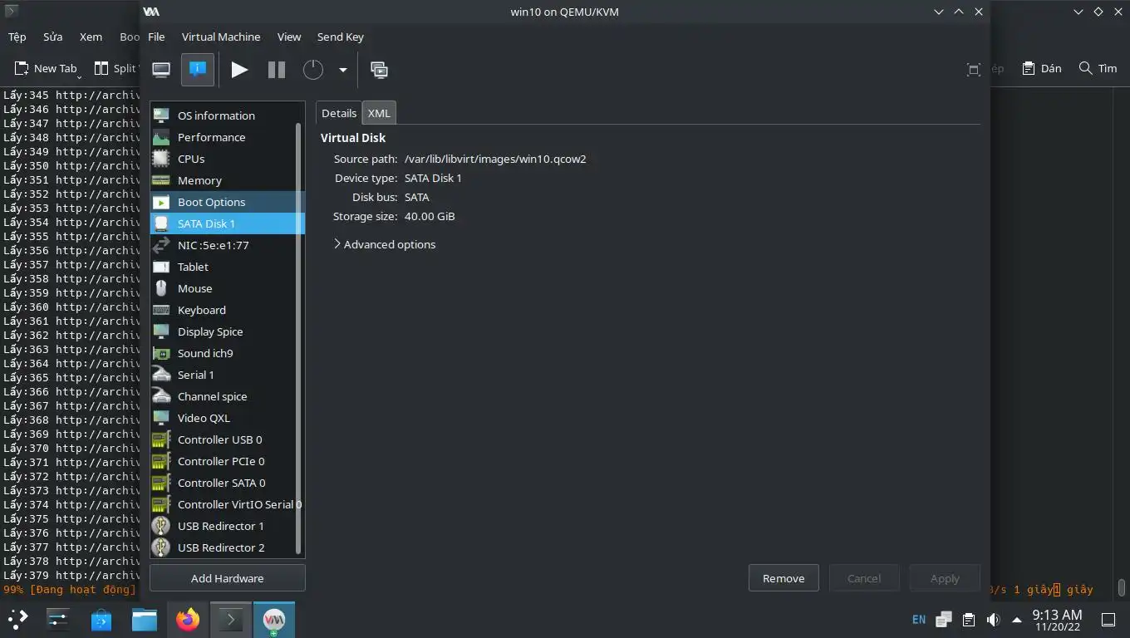The width and height of the screenshot is (1130, 638).
Task: Select Serial 1 entry
Action: (227, 375)
